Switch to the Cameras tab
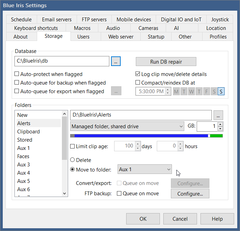The image size is (240, 231). pyautogui.click(x=148, y=28)
